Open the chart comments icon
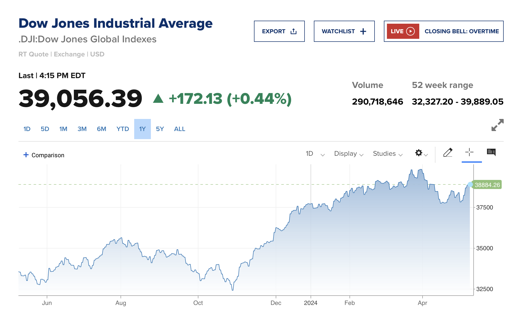The height and width of the screenshot is (314, 511). click(491, 152)
